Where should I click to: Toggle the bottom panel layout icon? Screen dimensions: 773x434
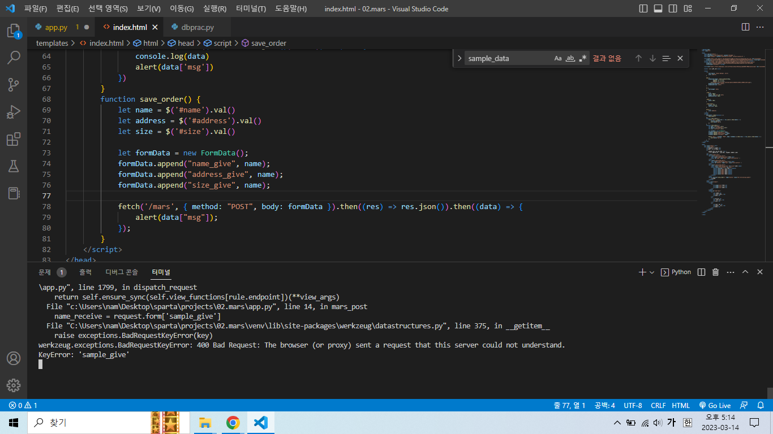click(658, 8)
